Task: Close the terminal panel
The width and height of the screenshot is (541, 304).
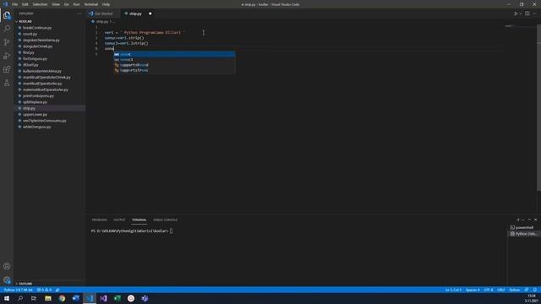Action: (x=535, y=220)
